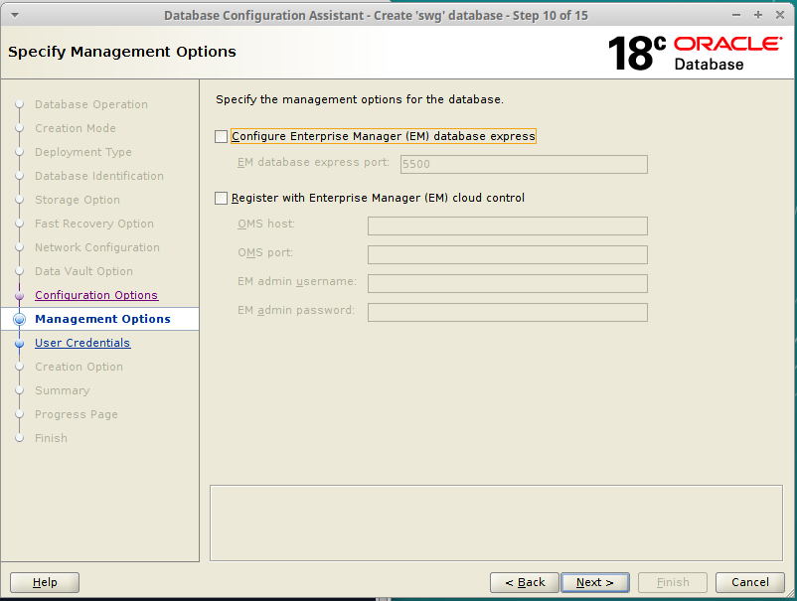The image size is (797, 601).
Task: Click the Database Identification step text
Action: (99, 176)
